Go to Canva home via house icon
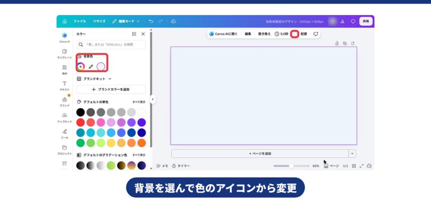The image size is (431, 214). [64, 21]
